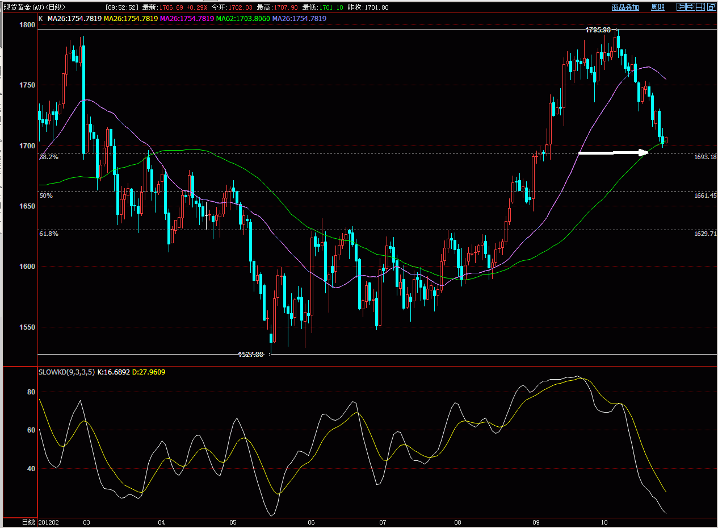The height and width of the screenshot is (528, 718).
Task: Click the 最低:1701.10 low price
Action: pos(322,7)
